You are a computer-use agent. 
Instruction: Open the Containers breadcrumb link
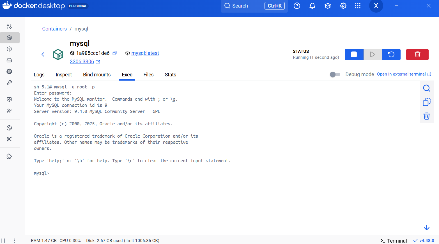point(54,29)
